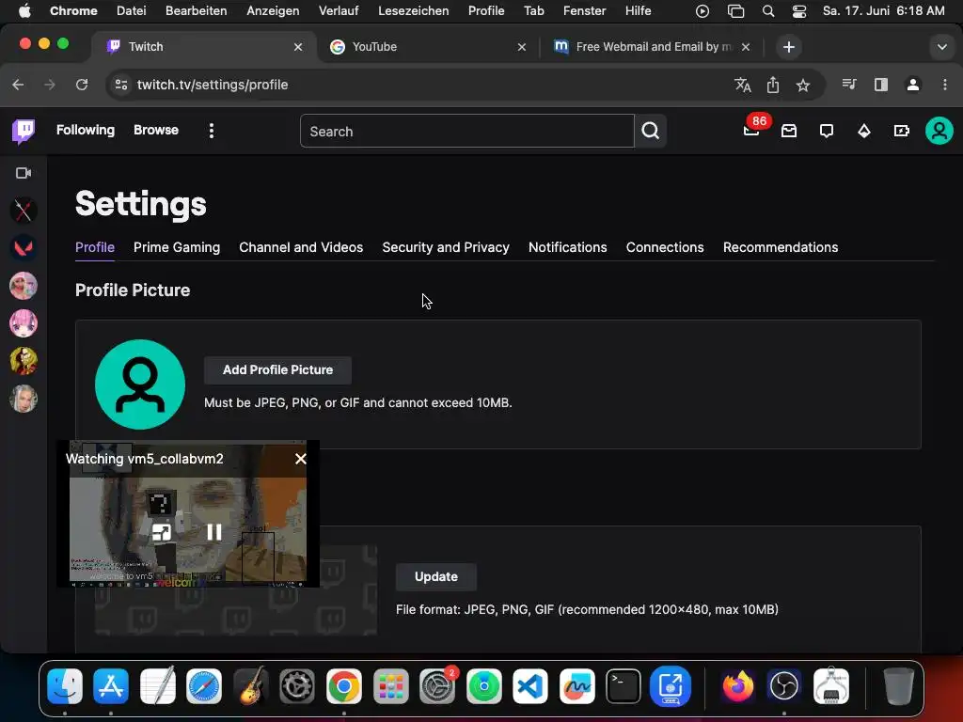
Task: Click the share page icon in address bar
Action: [773, 85]
